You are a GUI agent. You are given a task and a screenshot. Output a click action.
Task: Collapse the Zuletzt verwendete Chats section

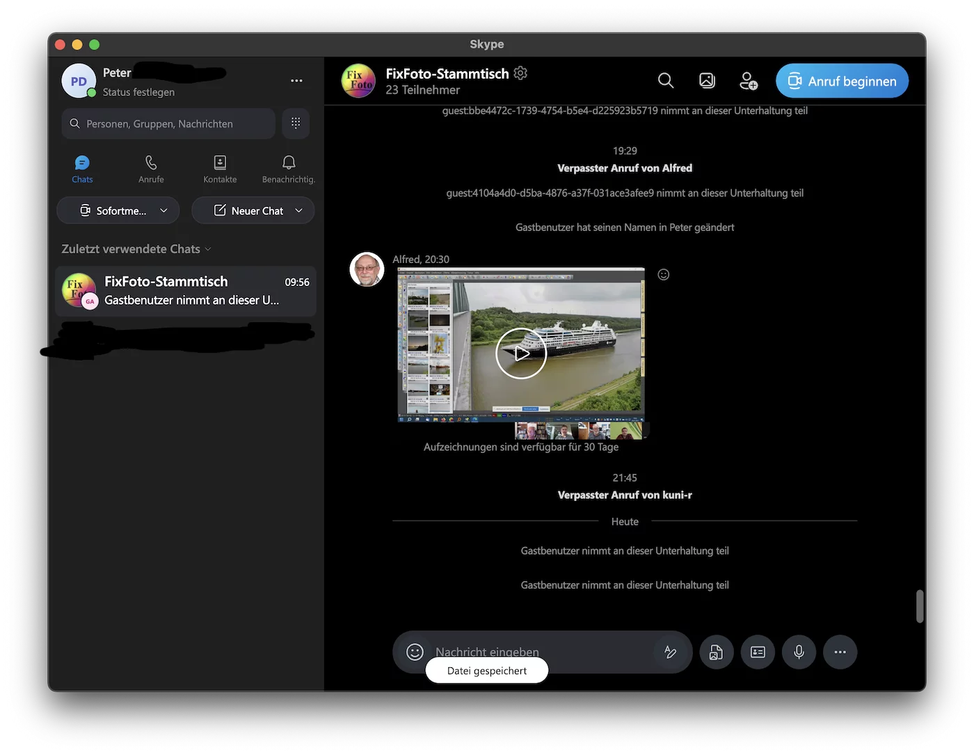click(136, 248)
